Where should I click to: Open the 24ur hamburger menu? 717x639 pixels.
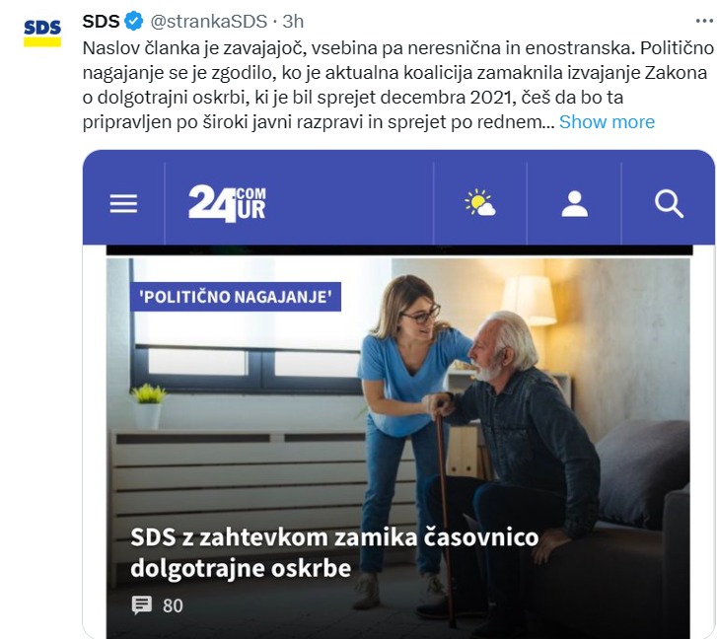(123, 203)
